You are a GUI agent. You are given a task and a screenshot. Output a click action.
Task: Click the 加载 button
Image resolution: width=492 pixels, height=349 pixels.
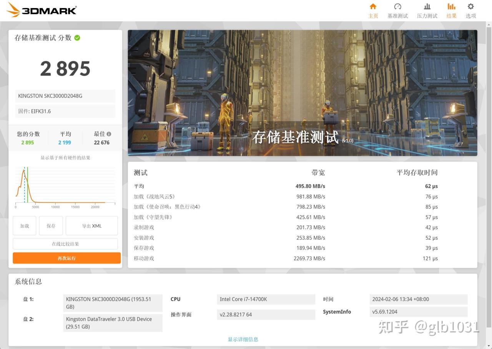pos(25,226)
